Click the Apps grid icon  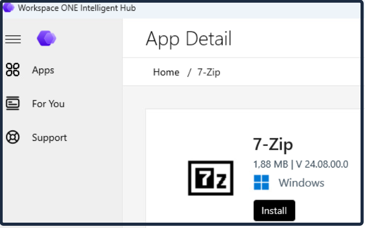pos(12,69)
